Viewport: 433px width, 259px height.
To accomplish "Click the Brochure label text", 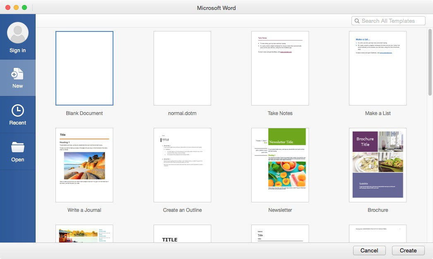I will (378, 210).
